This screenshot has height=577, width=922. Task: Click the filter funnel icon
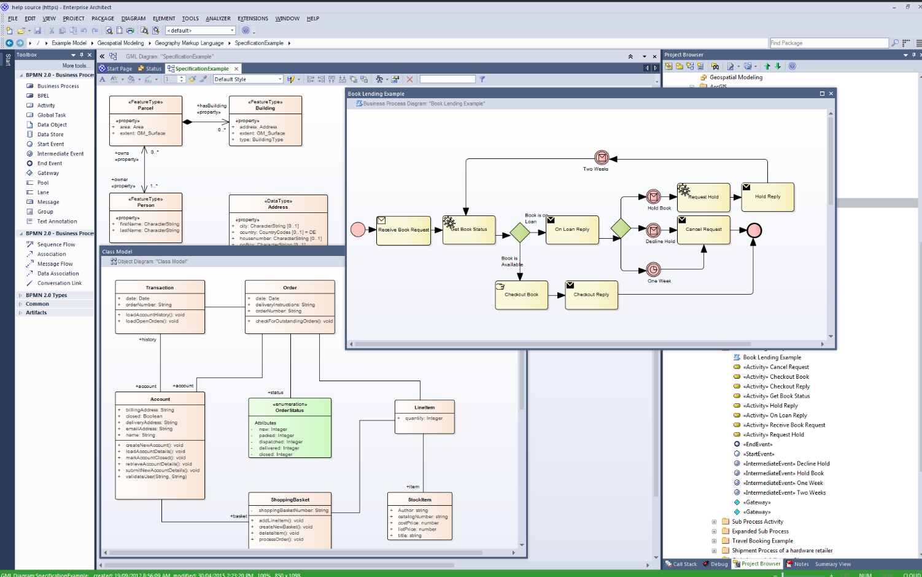click(x=482, y=79)
